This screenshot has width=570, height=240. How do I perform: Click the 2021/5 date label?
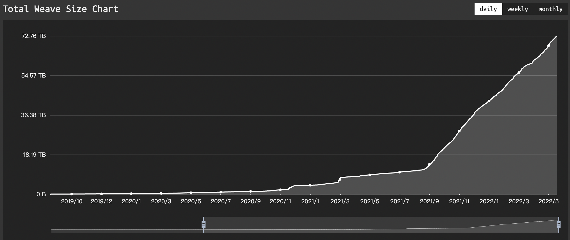pos(370,201)
